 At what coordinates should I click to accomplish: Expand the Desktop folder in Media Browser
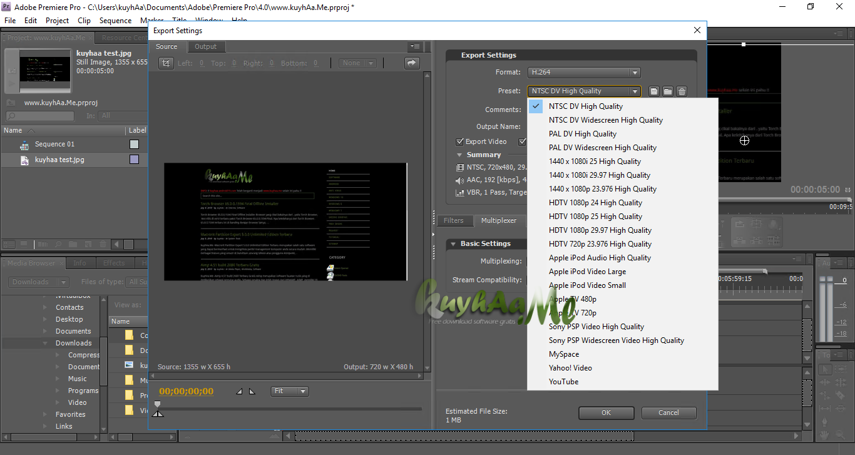(x=45, y=319)
